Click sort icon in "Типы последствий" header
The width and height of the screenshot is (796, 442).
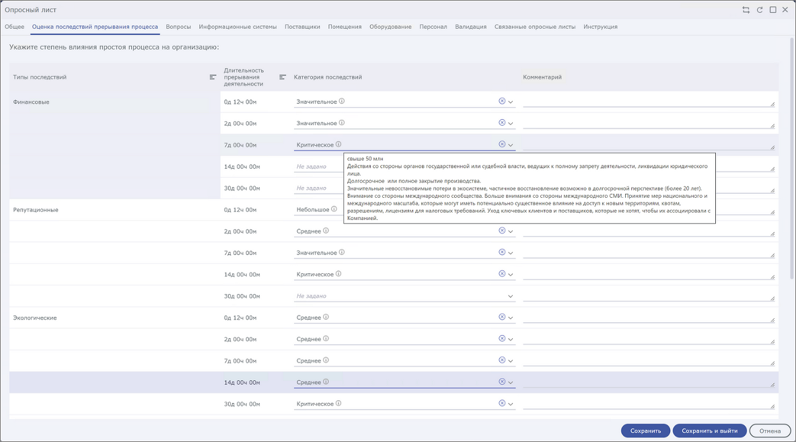213,77
